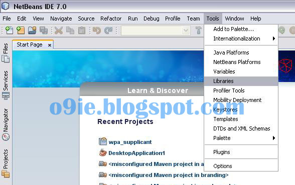Select Java Platforms from Tools menu
Screen dimensions: 295x185
[x=241, y=52]
